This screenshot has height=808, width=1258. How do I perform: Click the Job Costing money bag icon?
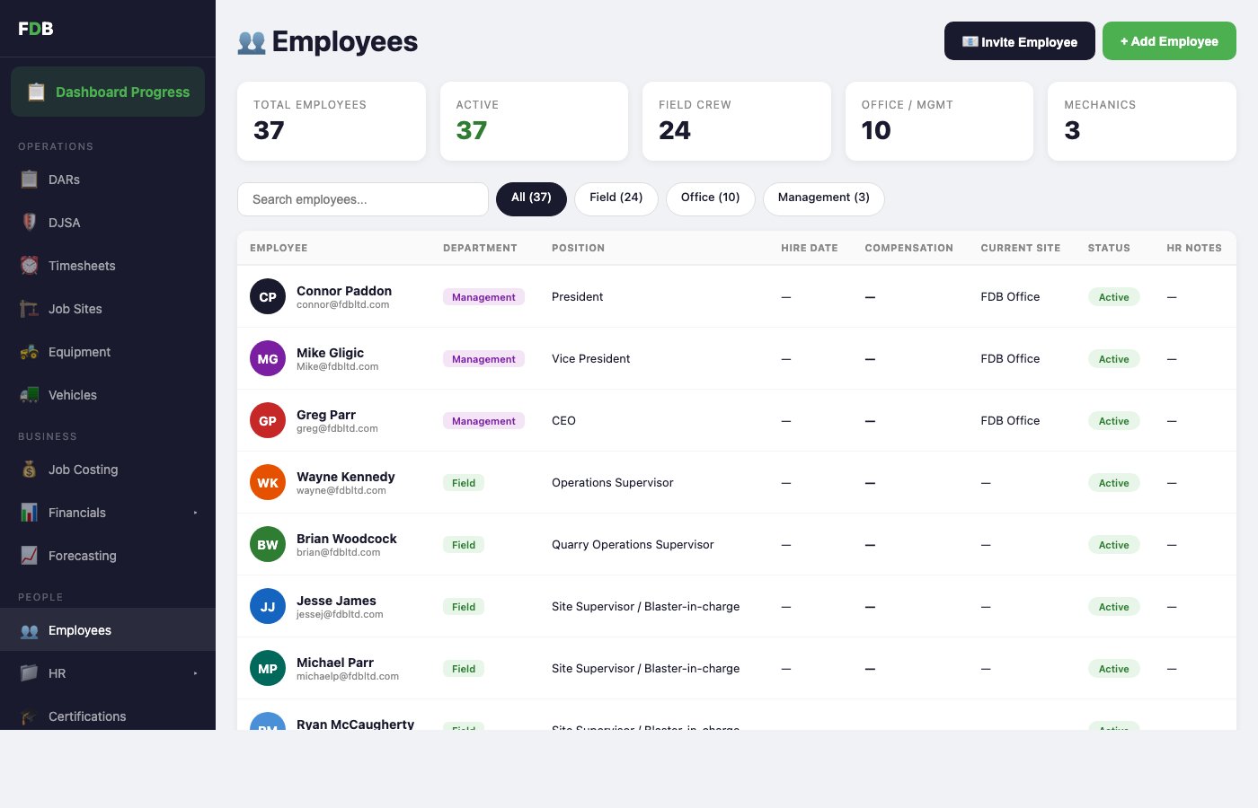(30, 470)
